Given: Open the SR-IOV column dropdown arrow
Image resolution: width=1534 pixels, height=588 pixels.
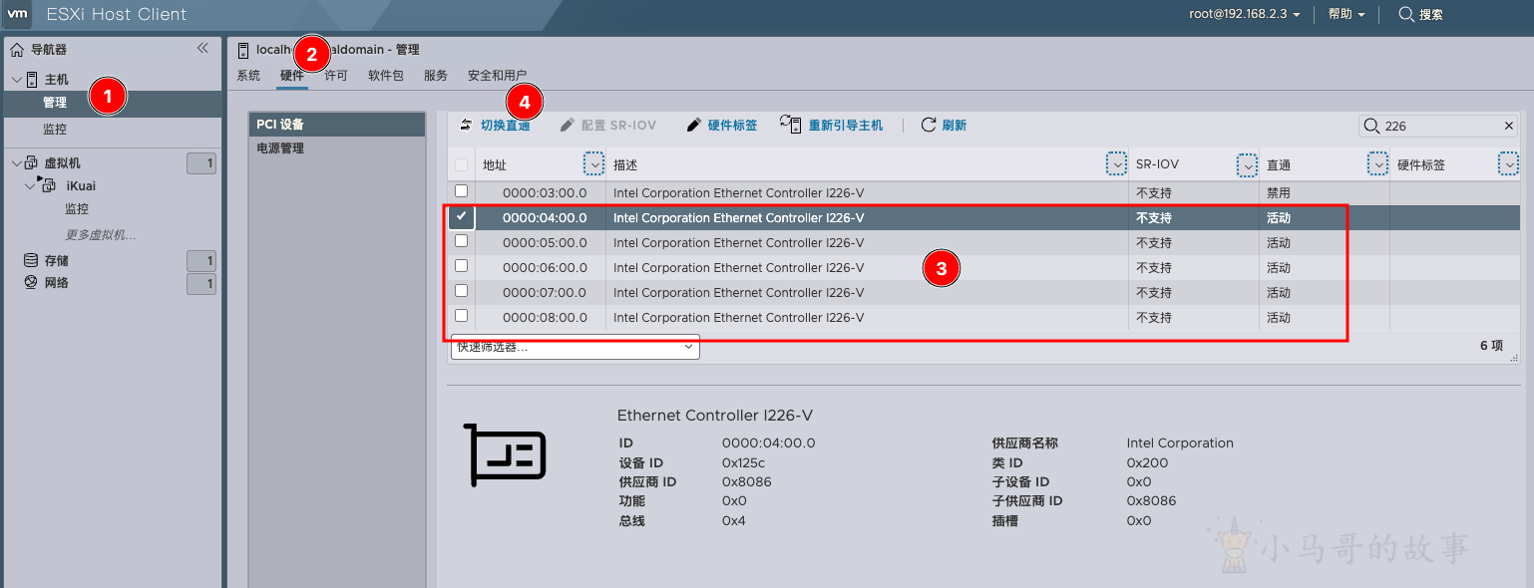Looking at the screenshot, I should (x=1248, y=164).
